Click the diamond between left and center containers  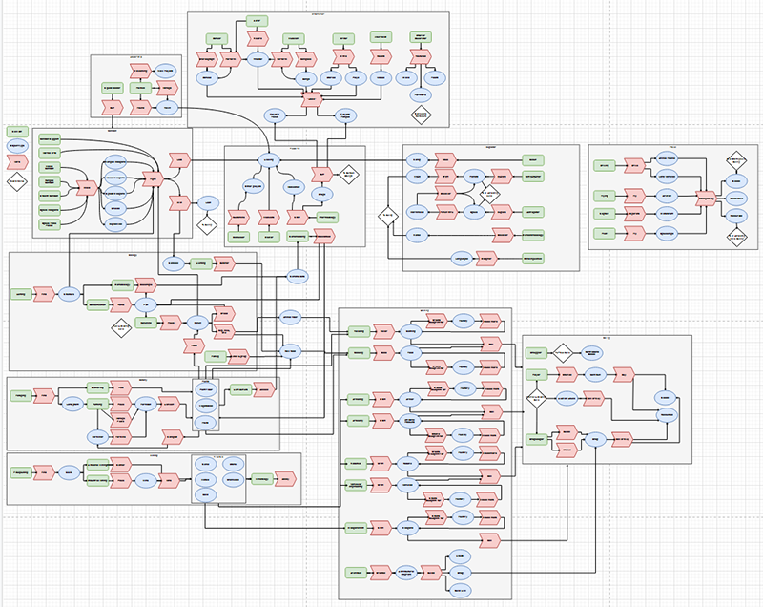[206, 224]
